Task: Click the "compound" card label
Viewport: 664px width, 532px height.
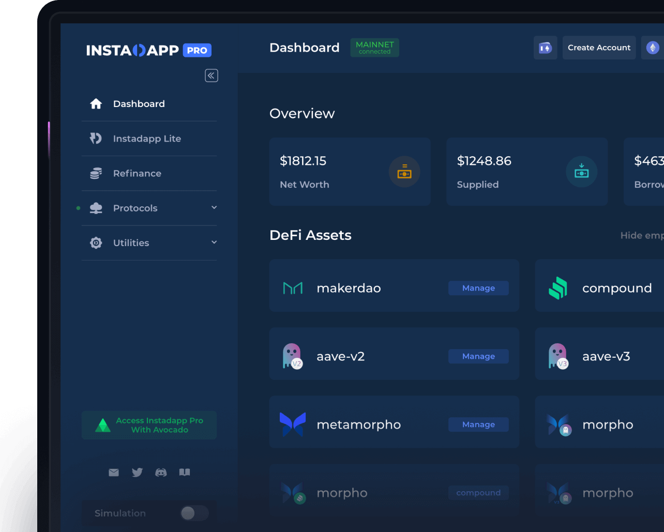Action: coord(617,288)
